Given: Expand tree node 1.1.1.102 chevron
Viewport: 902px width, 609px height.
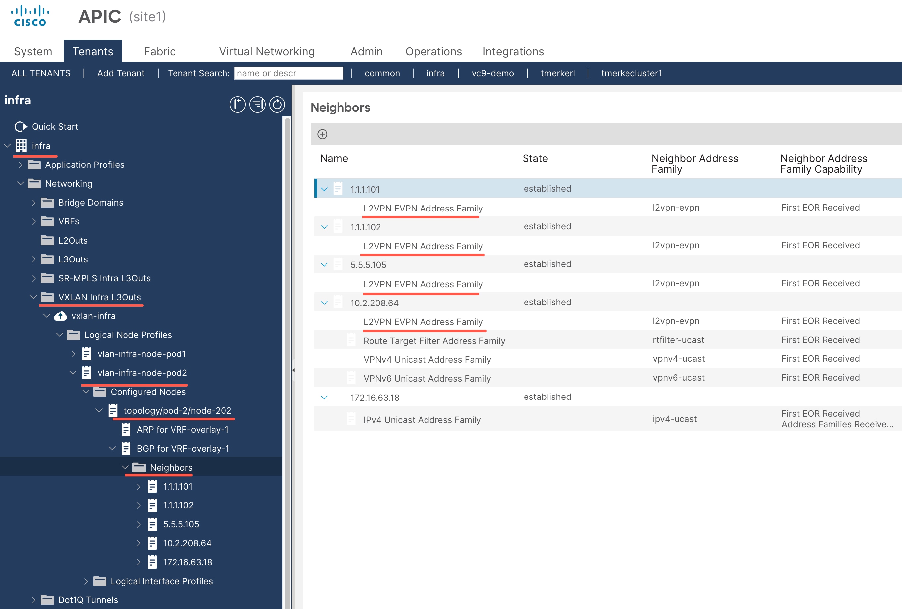Looking at the screenshot, I should 138,505.
